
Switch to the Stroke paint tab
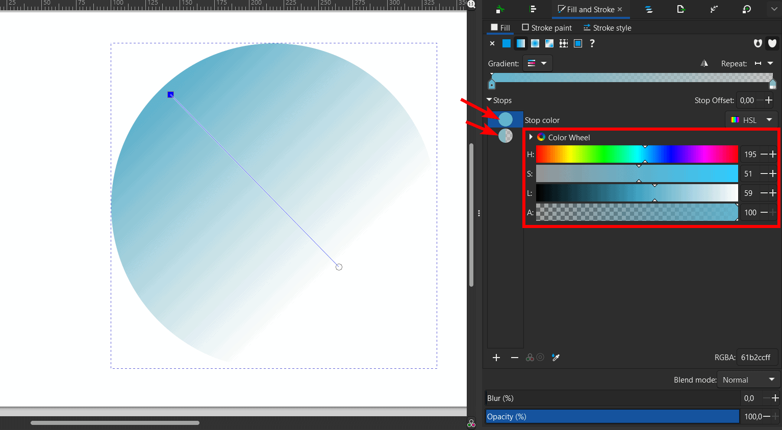547,28
